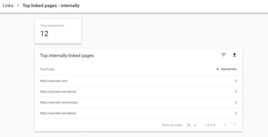
Task: Click the filter rows icon
Action: pyautogui.click(x=223, y=55)
